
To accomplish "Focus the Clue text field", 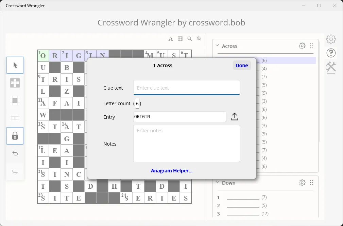I will [187, 88].
